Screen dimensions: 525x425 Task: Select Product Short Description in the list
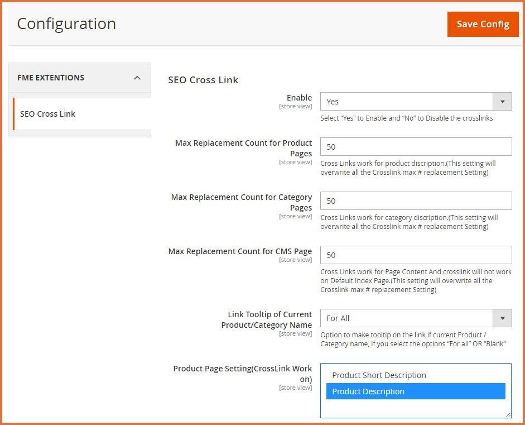(379, 375)
